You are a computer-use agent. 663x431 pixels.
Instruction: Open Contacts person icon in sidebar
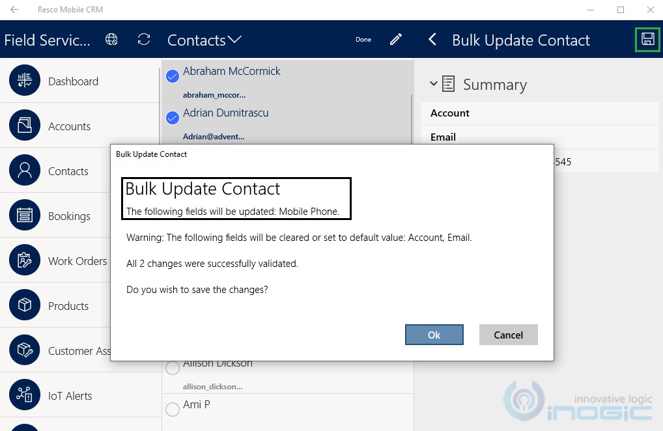click(25, 170)
